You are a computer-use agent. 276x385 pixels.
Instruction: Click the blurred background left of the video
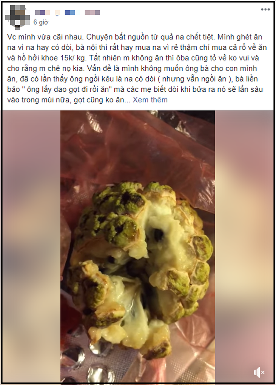tap(31, 247)
